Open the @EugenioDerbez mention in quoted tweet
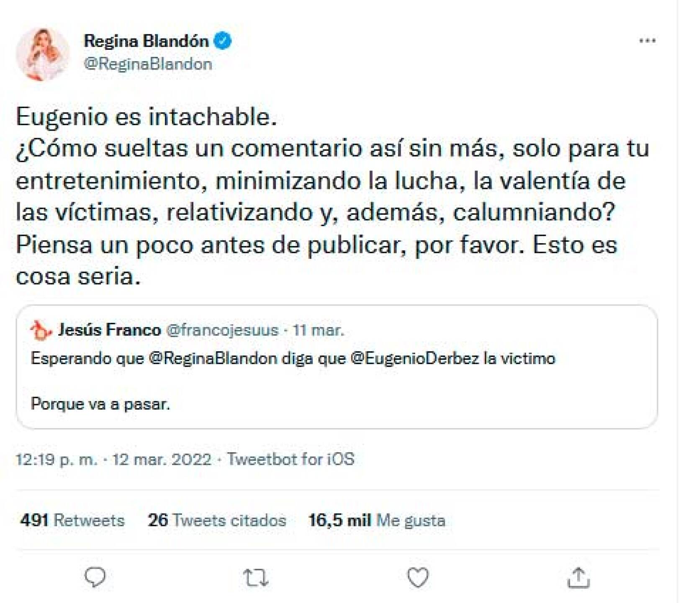Viewport: 681px width, 603px height. pyautogui.click(x=414, y=358)
